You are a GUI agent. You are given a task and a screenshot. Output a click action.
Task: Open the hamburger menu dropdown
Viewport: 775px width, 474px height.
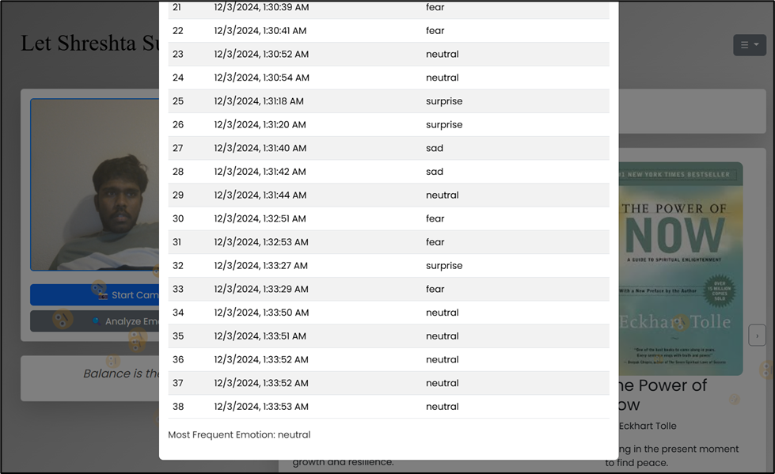pos(749,45)
